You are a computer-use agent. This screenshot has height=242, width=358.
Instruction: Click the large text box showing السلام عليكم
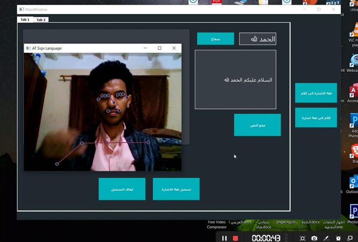tap(235, 79)
